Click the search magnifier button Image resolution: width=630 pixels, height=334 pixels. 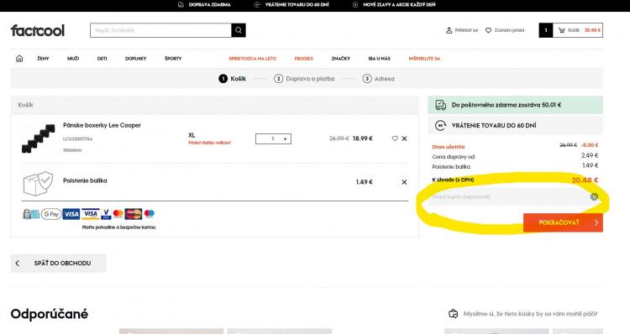point(239,30)
